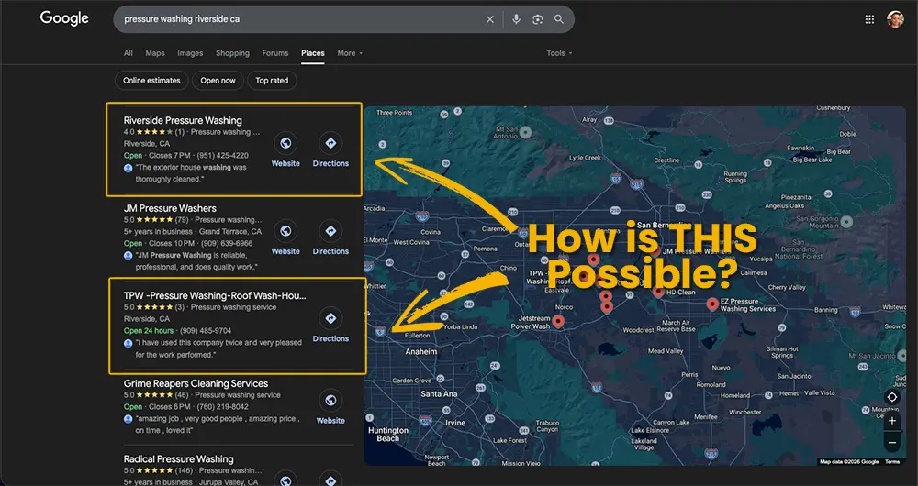Select the EZ Pressure Washing Services pin
The image size is (918, 486).
click(712, 304)
